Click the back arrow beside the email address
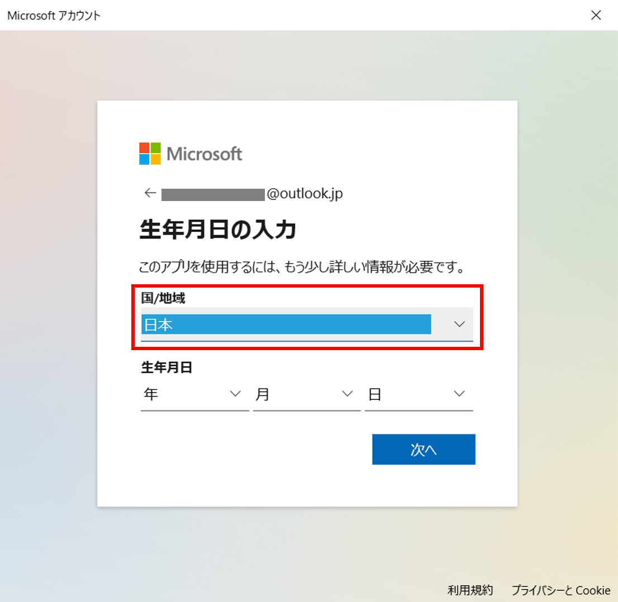The image size is (618, 602). [x=150, y=193]
